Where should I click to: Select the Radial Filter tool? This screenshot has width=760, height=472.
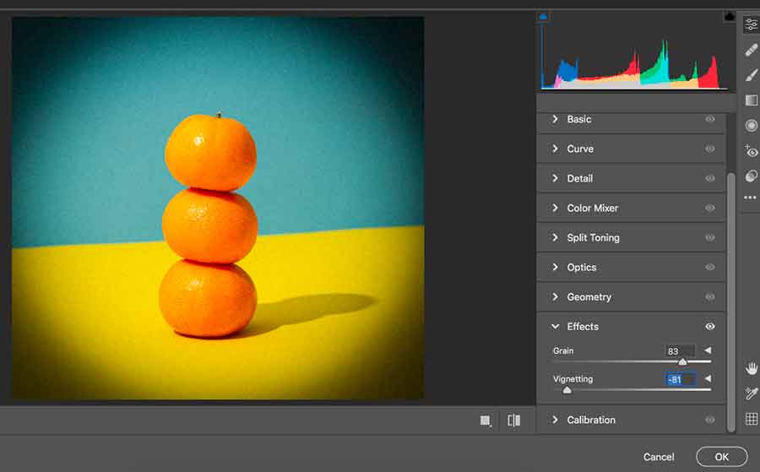click(x=752, y=126)
